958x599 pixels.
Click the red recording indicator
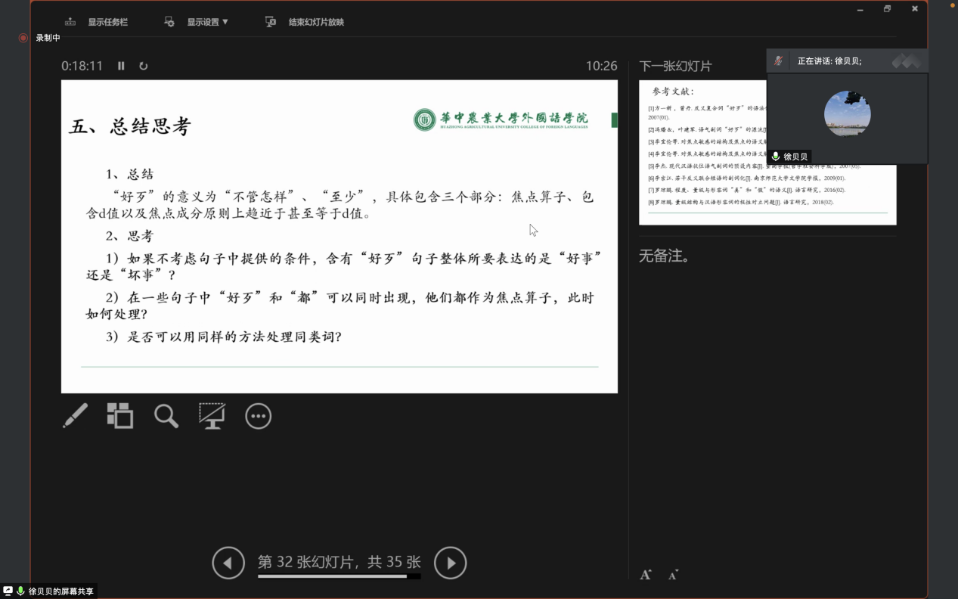point(23,38)
